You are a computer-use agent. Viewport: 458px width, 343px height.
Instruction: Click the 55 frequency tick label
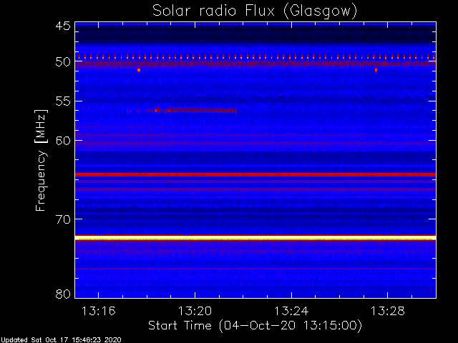pyautogui.click(x=63, y=101)
